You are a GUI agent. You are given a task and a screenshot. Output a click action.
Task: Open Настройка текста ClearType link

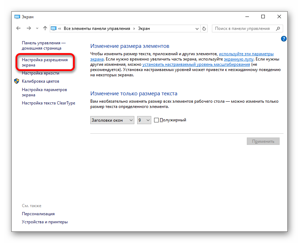(x=48, y=103)
